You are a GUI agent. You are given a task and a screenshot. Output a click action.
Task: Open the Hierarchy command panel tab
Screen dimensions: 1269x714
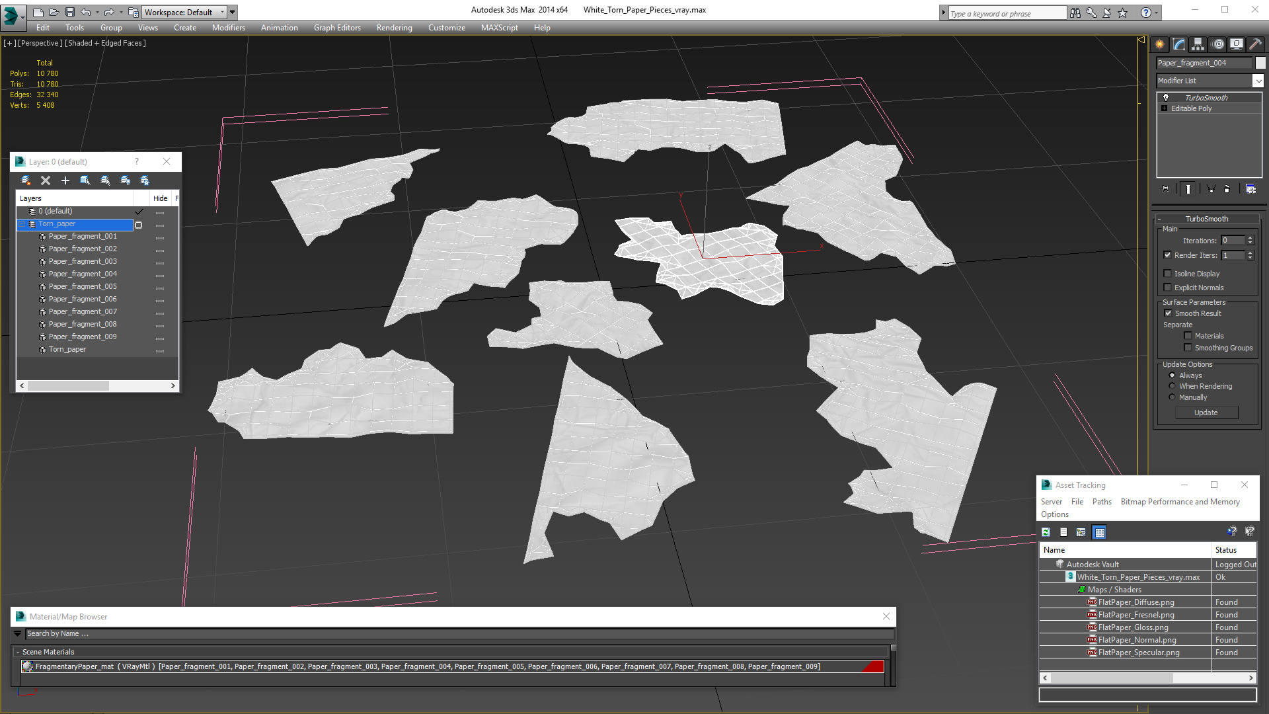[1198, 44]
